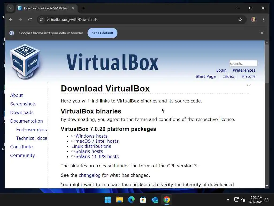Open Community in sidebar
Image resolution: width=274 pixels, height=206 pixels.
click(x=22, y=155)
